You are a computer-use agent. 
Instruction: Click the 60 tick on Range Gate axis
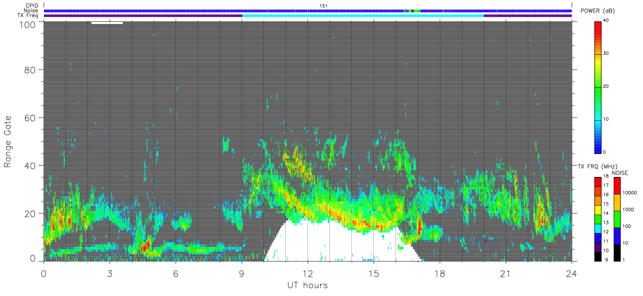29,117
